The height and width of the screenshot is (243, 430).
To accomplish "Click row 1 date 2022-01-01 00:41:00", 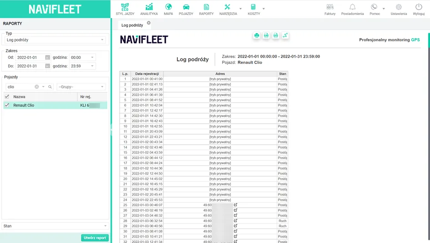I will [147, 79].
